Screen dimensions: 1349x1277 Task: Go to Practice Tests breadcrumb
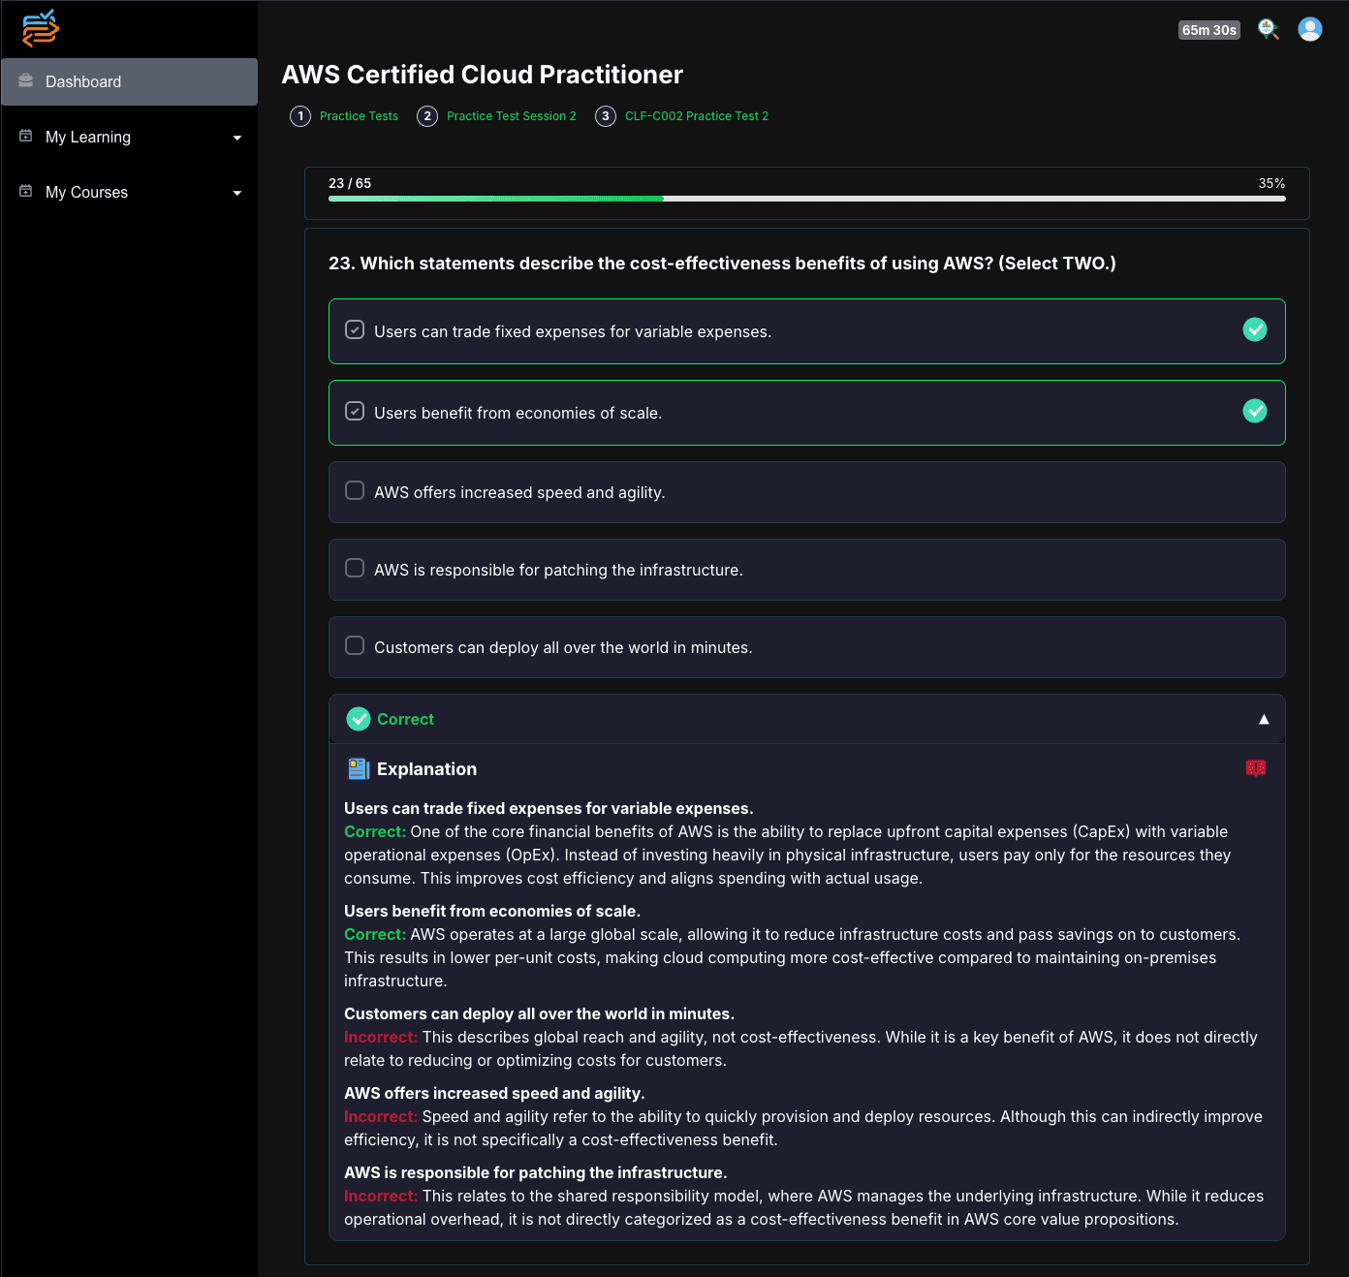coord(358,115)
